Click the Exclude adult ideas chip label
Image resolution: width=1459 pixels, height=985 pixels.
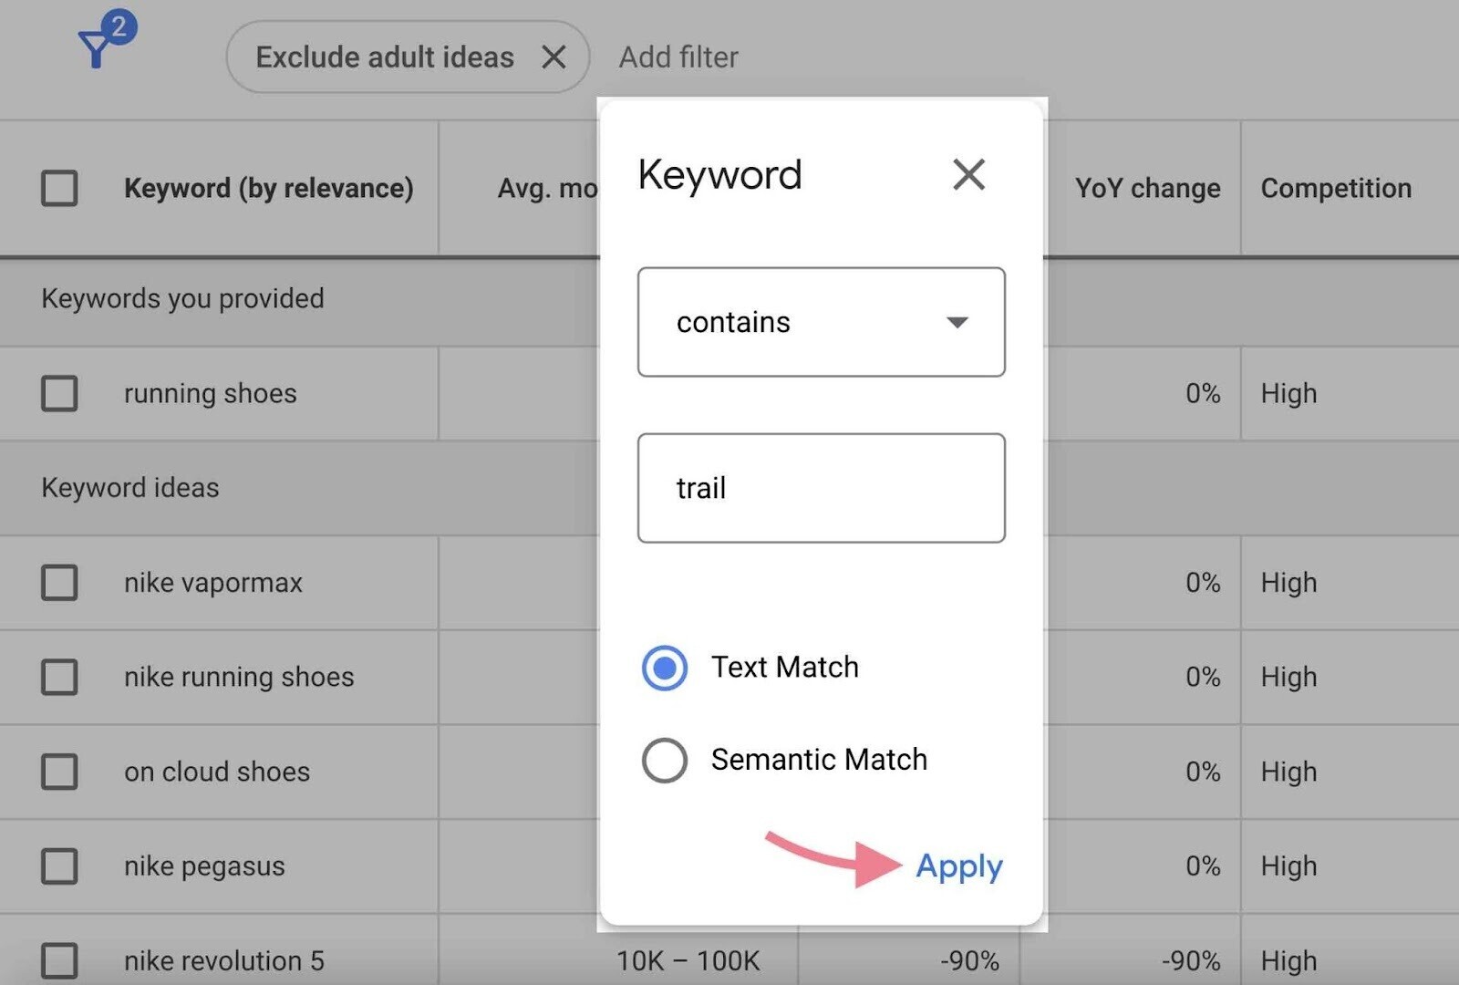coord(385,57)
